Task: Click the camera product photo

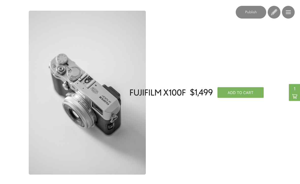Action: coord(87,93)
